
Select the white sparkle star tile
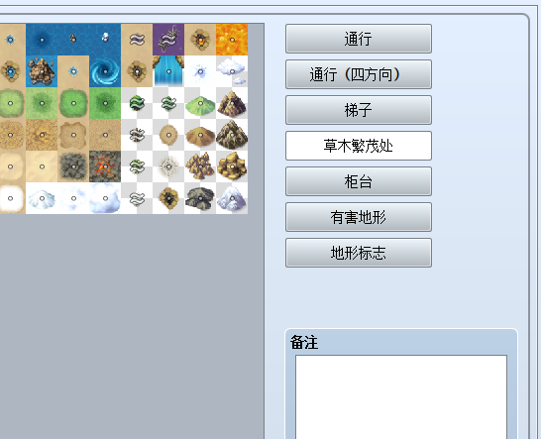click(168, 166)
